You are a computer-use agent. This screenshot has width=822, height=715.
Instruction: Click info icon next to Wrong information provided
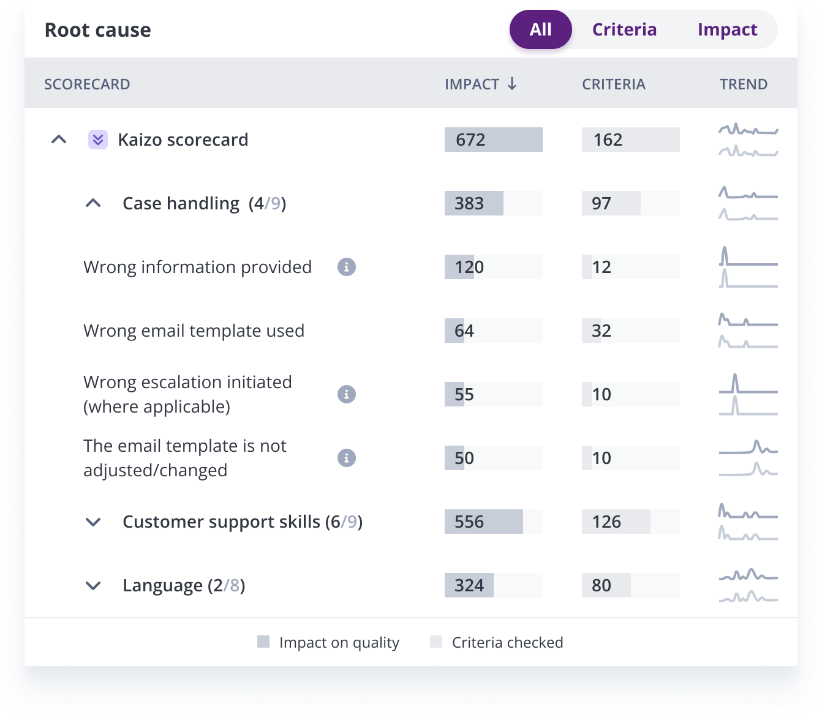click(347, 267)
